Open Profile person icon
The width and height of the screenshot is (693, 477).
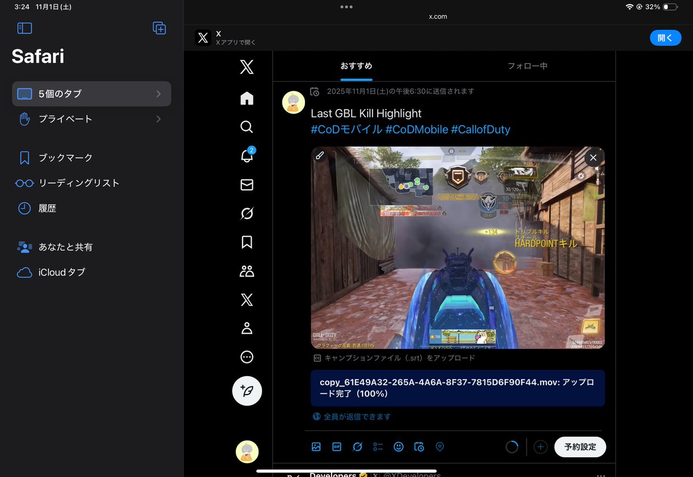[x=247, y=329]
